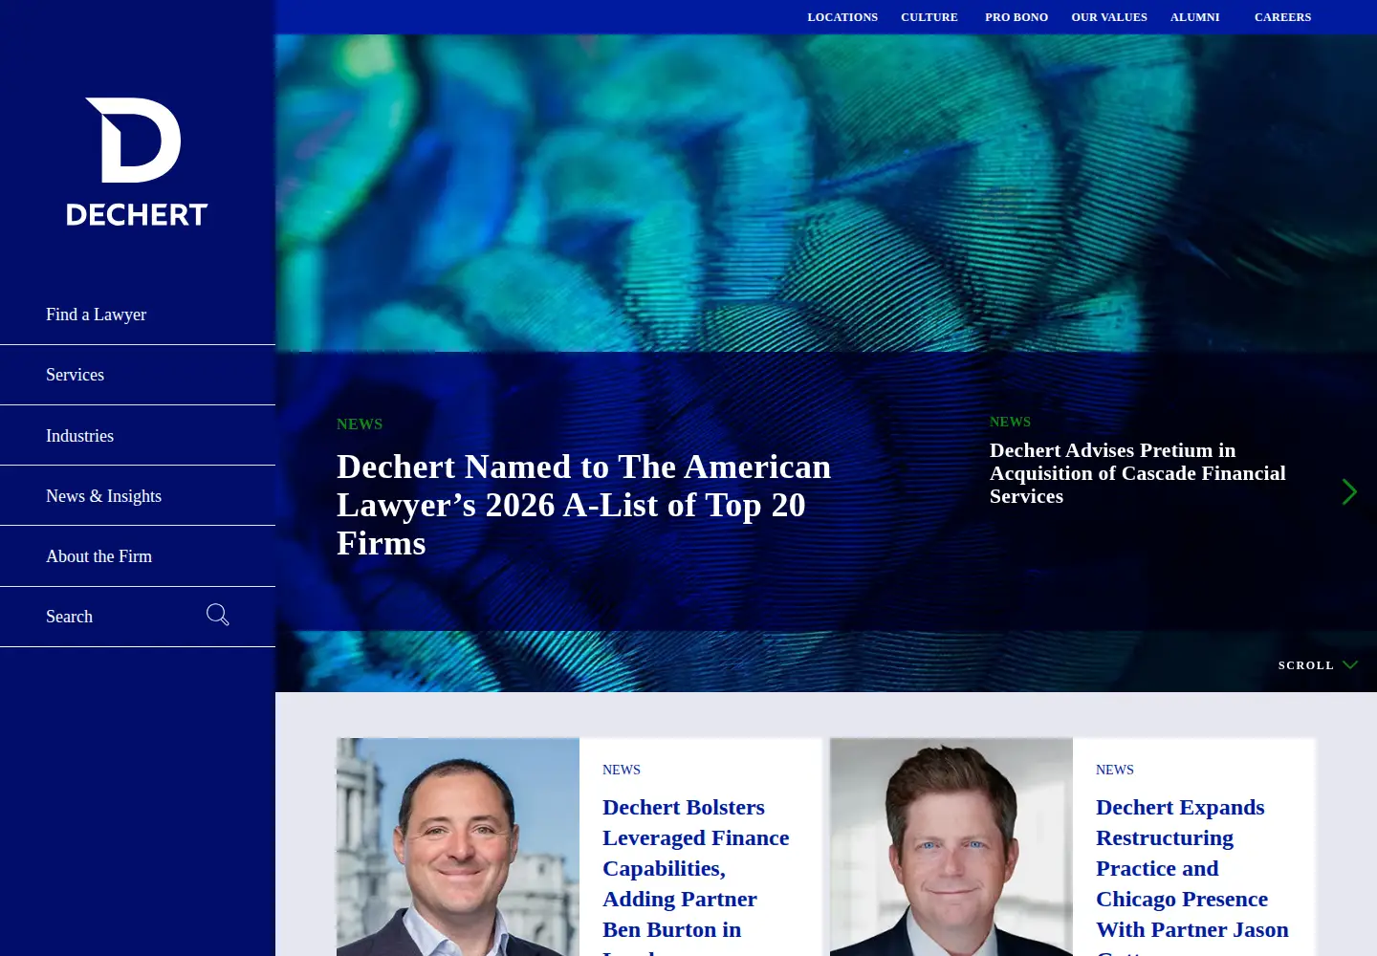
Task: Click the green scroll down chevron
Action: [x=1350, y=665]
